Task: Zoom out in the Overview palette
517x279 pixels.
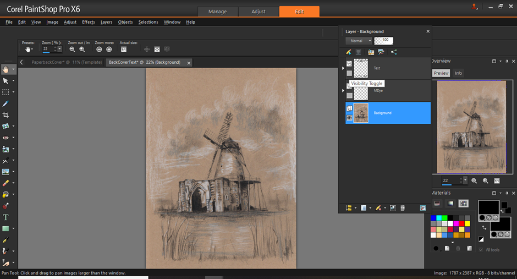Action: pos(474,180)
